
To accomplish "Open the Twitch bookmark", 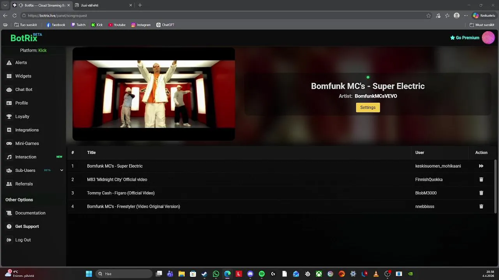I will pos(78,25).
